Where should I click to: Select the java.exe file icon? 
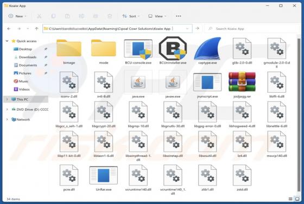(x=138, y=82)
